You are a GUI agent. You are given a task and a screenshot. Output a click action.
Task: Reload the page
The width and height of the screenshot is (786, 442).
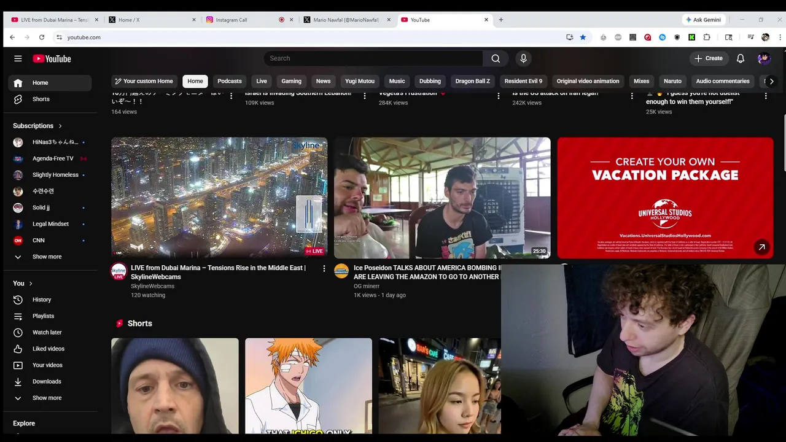click(42, 37)
